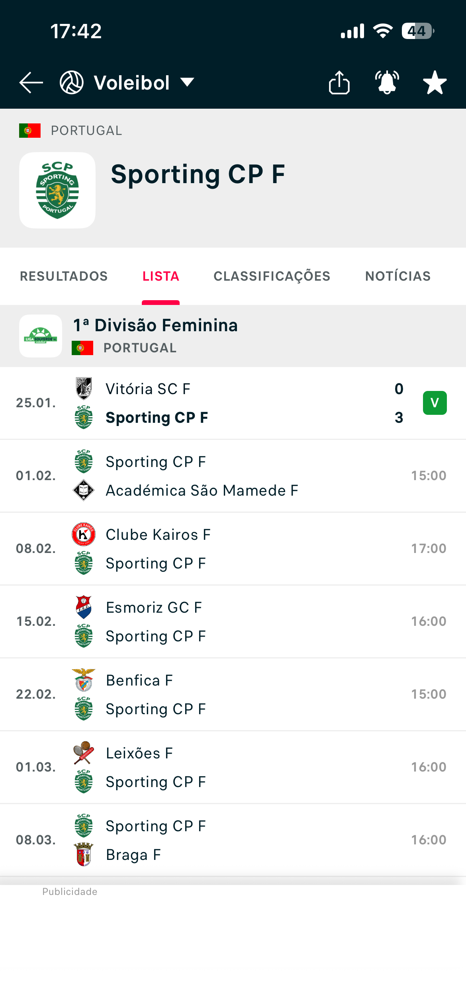Viewport: 466px width, 1008px height.
Task: Tap the volleyball sport icon
Action: pos(72,83)
